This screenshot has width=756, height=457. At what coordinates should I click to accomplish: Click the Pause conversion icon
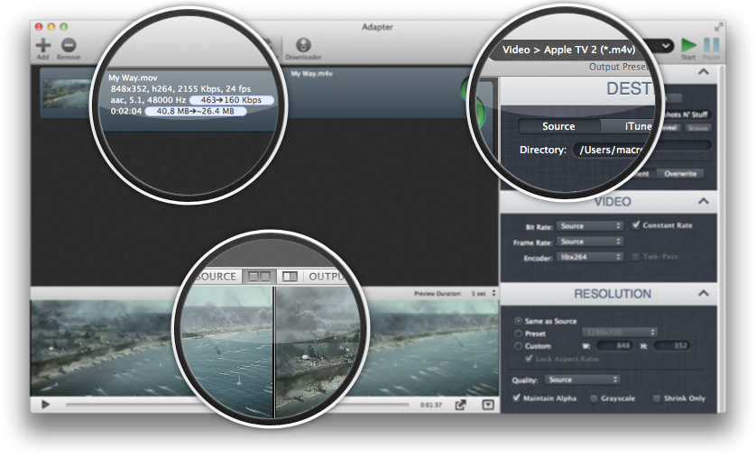(711, 45)
